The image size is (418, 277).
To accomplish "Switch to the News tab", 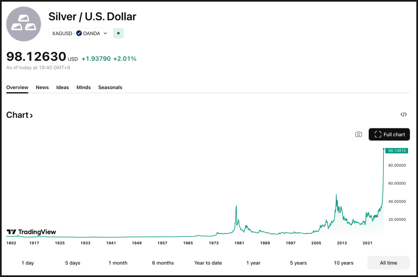I will [x=42, y=87].
